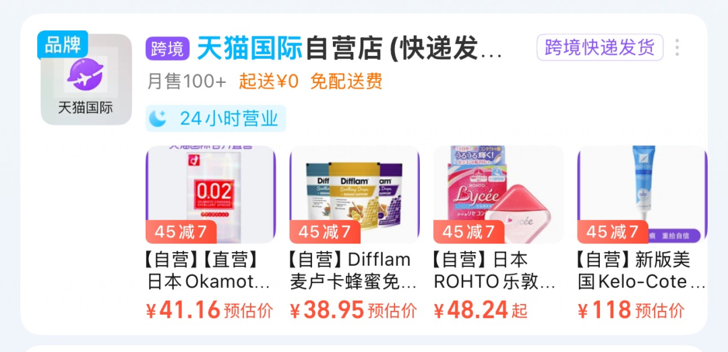
Task: Tap the 品牌 brand badge
Action: [62, 45]
